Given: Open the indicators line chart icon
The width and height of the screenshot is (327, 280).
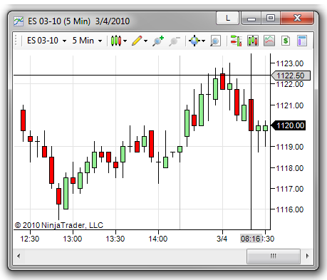Looking at the screenshot, I should (x=269, y=41).
